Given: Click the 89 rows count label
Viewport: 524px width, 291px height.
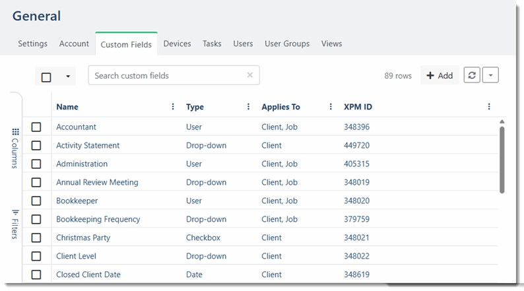Looking at the screenshot, I should 398,76.
